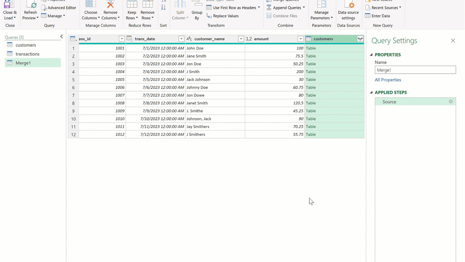Image resolution: width=465 pixels, height=262 pixels.
Task: Click the Replace Values button
Action: [222, 16]
